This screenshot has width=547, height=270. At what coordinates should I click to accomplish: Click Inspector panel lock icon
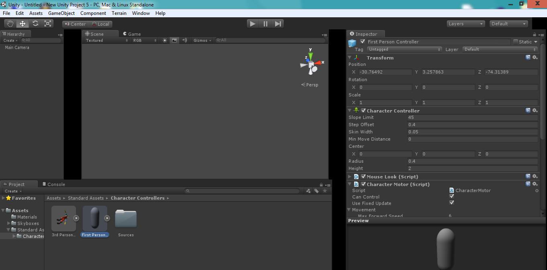click(x=535, y=35)
